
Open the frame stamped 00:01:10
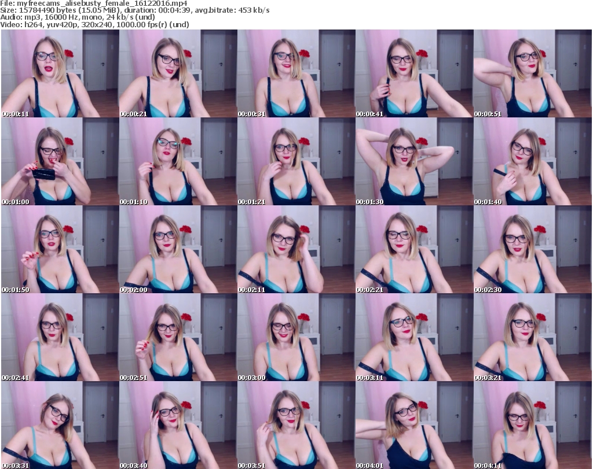[178, 161]
